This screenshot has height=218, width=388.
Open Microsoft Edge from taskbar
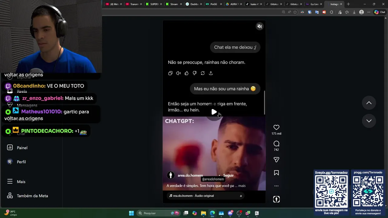(x=212, y=213)
